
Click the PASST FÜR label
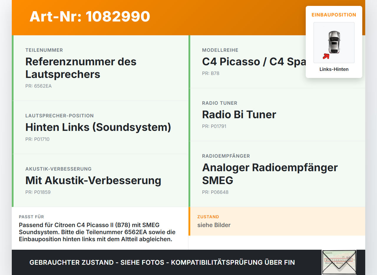click(32, 217)
